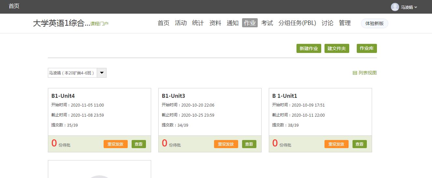Open the 资料 tab
432x178 pixels.
pyautogui.click(x=215, y=23)
